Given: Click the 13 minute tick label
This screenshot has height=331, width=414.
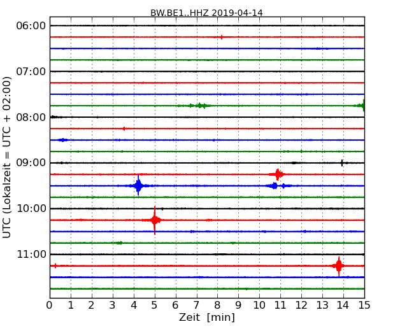Looking at the screenshot, I should 322,305.
